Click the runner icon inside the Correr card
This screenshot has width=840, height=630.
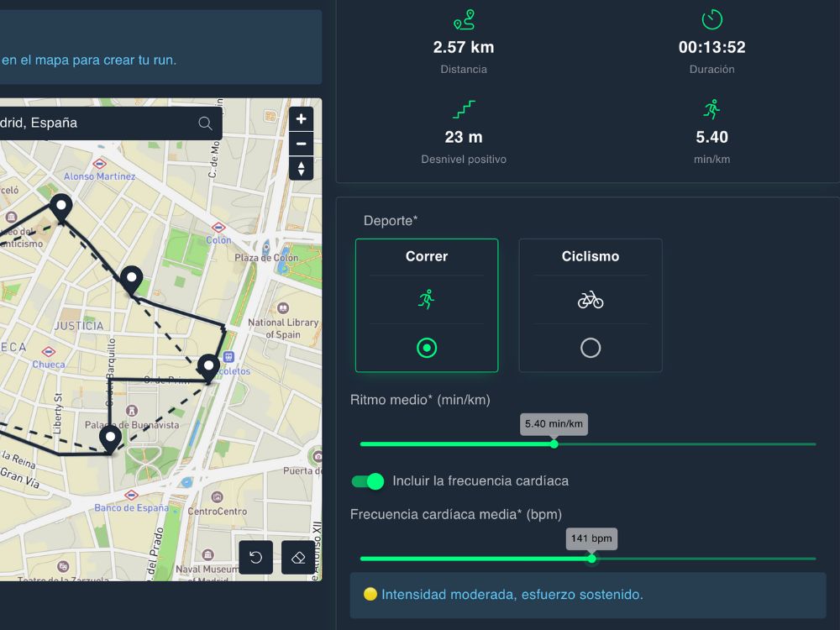427,300
